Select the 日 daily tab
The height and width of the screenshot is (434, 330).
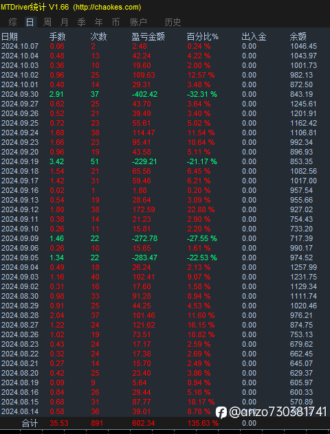30,22
